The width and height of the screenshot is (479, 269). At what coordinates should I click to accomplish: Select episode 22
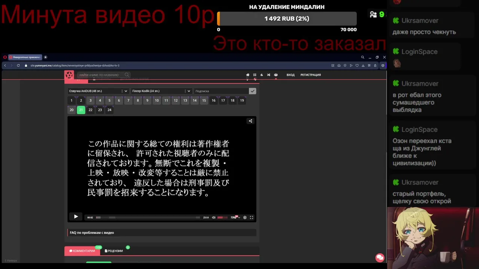pyautogui.click(x=90, y=110)
